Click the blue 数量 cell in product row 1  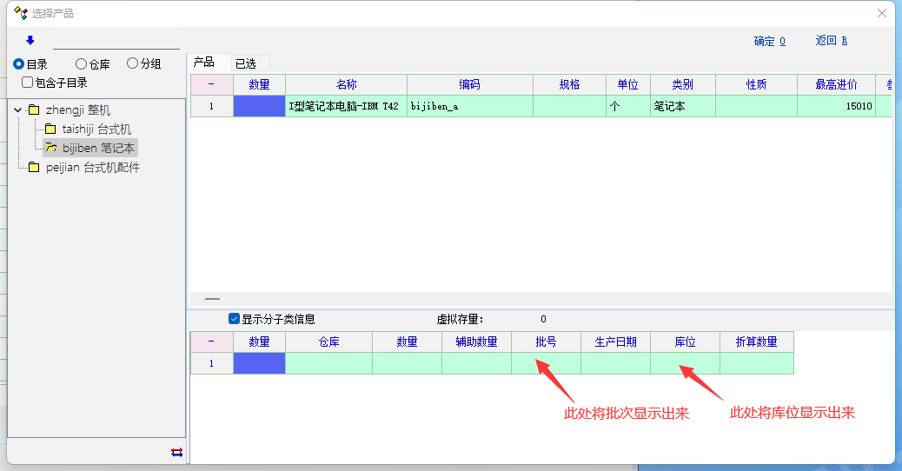coord(259,106)
